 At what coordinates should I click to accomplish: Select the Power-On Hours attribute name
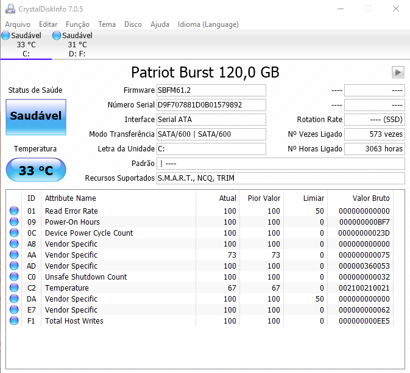pos(72,222)
